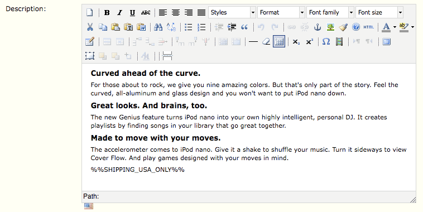Viewport: 423px width, 212px height.
Task: Click Delete row icon
Action: tap(163, 41)
